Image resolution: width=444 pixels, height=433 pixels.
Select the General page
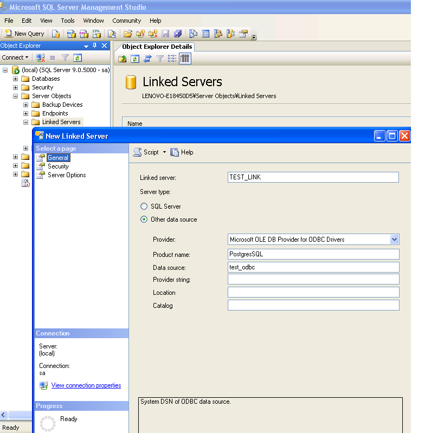58,158
